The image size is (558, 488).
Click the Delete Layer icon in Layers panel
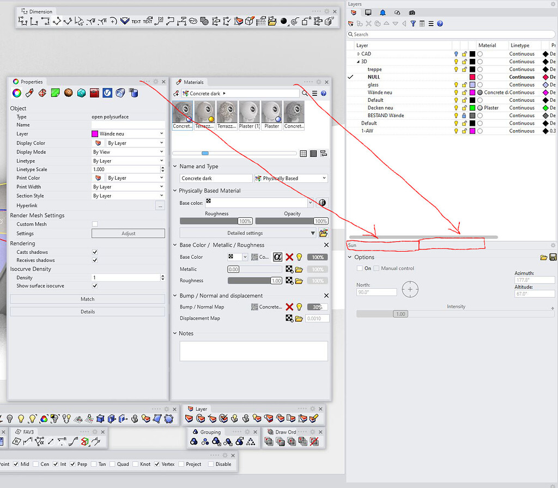pyautogui.click(x=368, y=23)
